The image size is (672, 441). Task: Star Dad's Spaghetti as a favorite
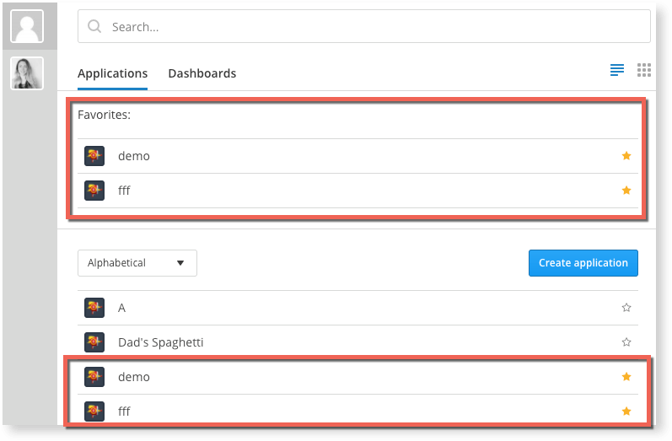click(626, 342)
